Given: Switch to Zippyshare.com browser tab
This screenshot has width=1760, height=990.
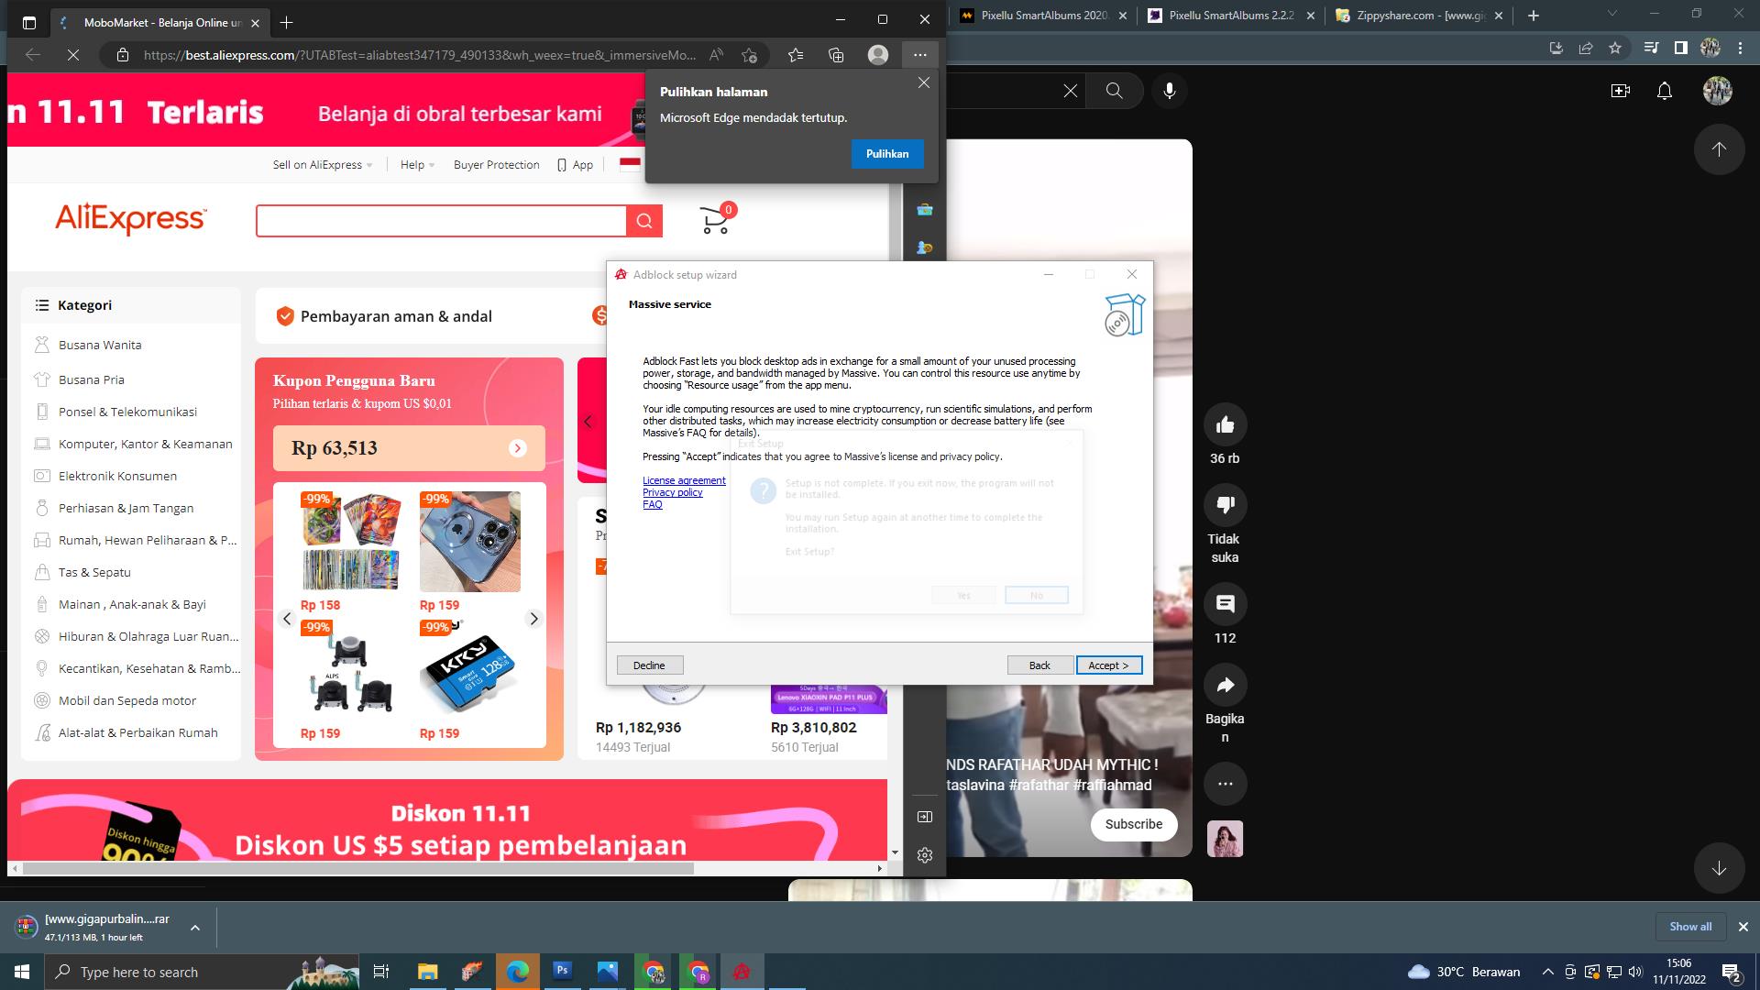Looking at the screenshot, I should click(1419, 16).
